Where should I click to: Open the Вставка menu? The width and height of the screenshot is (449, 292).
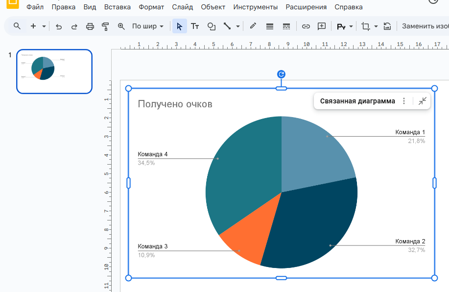pyautogui.click(x=116, y=7)
